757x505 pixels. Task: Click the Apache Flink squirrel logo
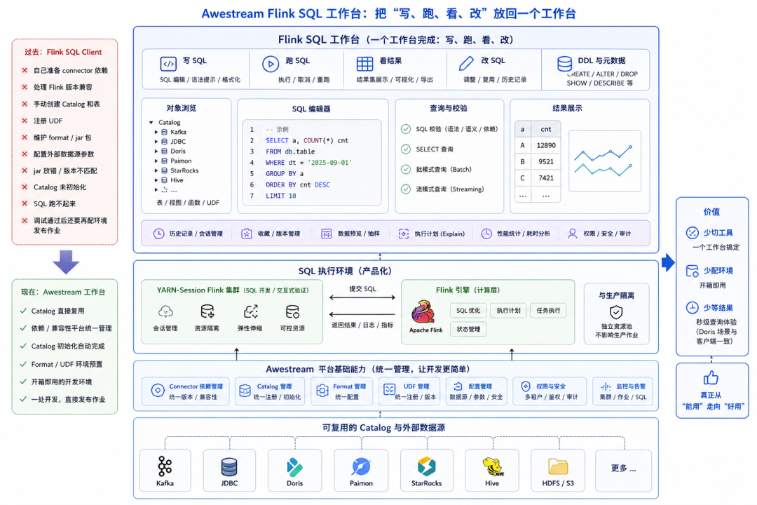[423, 312]
